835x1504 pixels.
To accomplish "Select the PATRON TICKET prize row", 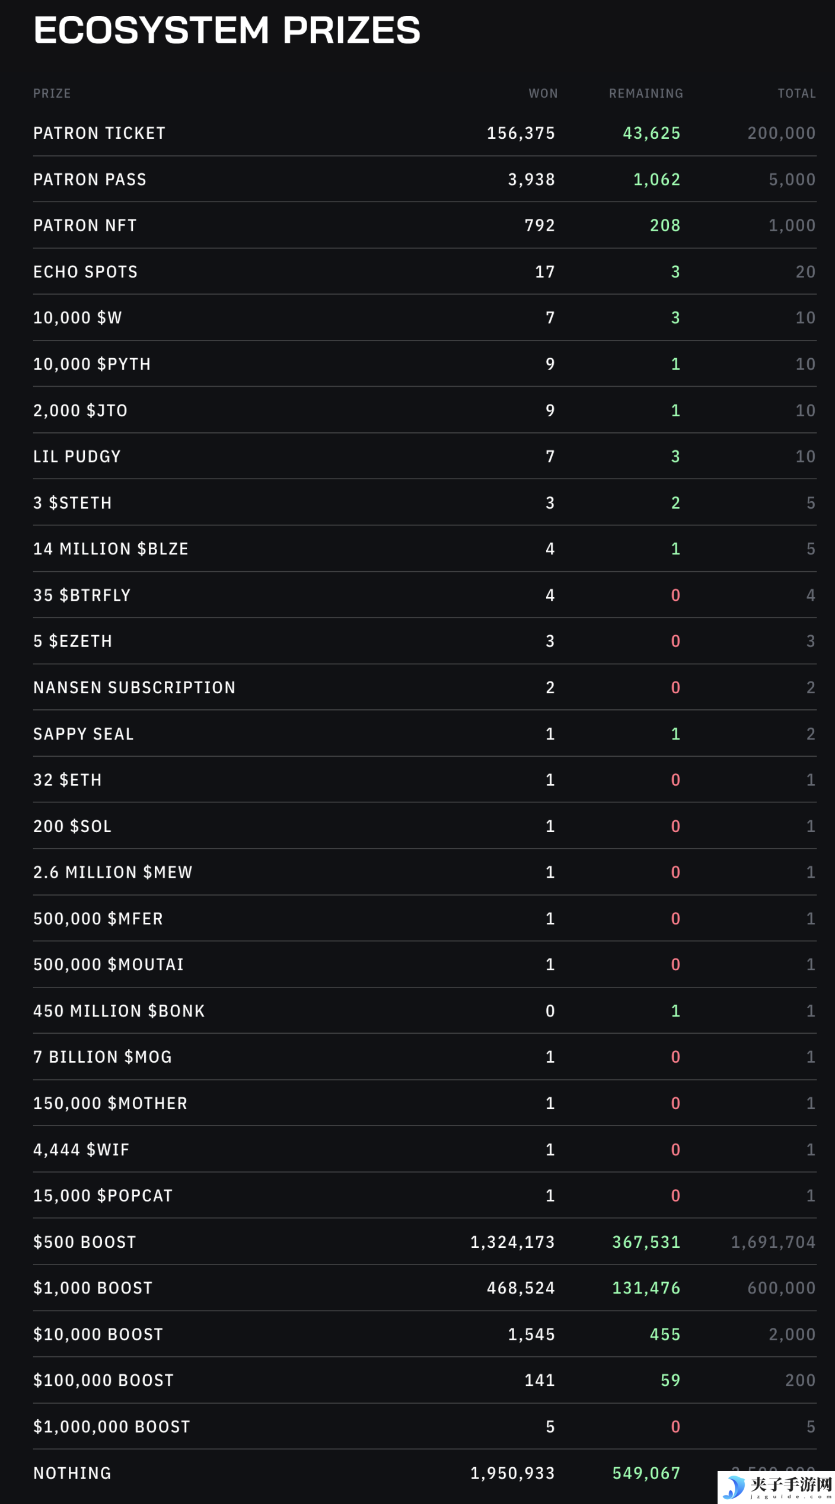I will tap(425, 133).
